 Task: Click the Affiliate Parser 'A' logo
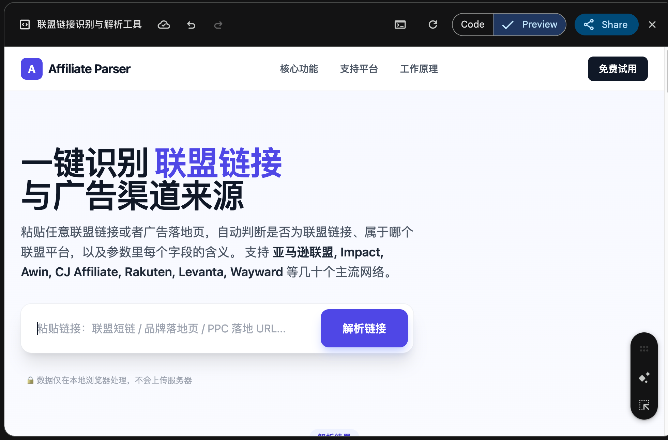tap(32, 69)
